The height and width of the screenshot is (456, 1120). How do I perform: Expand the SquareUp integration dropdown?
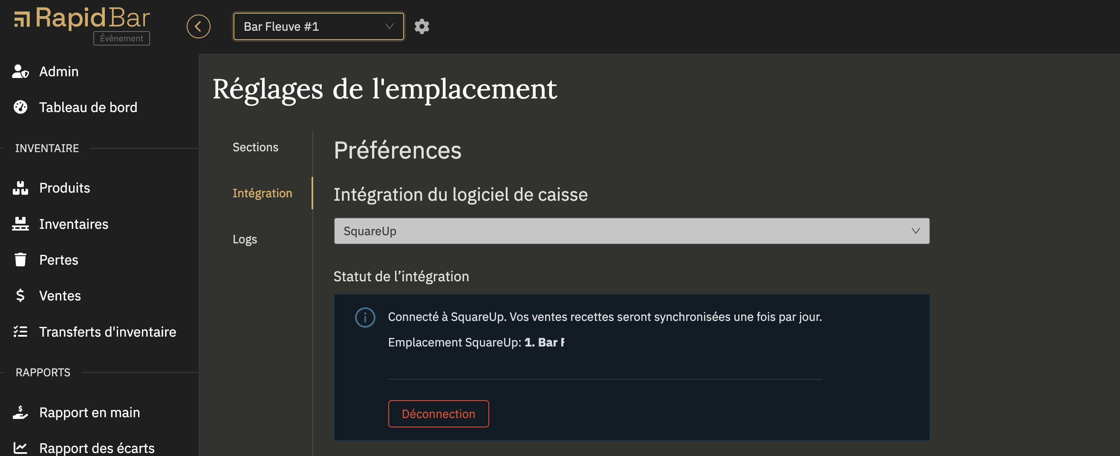pyautogui.click(x=631, y=231)
